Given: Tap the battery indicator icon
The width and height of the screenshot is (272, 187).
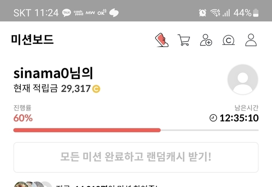Looking at the screenshot, I should [256, 13].
